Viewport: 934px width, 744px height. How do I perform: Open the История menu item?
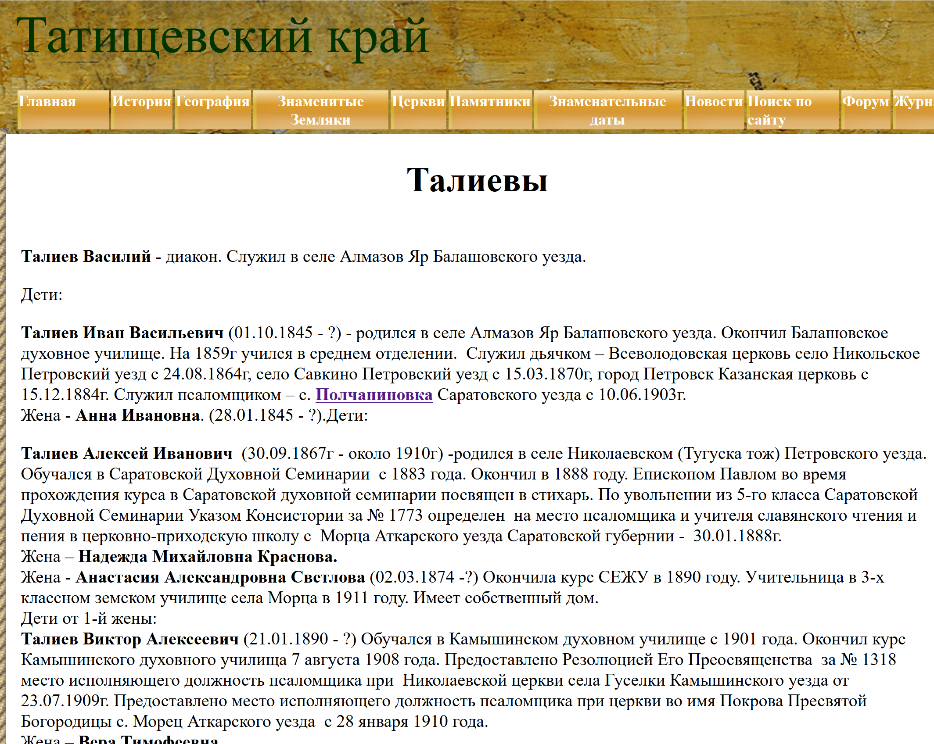click(142, 110)
